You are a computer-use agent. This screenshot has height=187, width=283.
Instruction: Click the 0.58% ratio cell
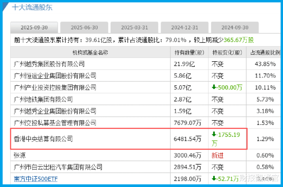(265, 167)
